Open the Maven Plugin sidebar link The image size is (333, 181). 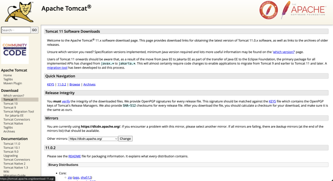tap(13, 83)
